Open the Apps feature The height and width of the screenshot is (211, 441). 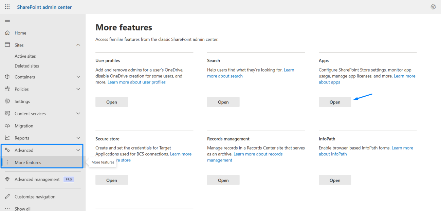335,102
